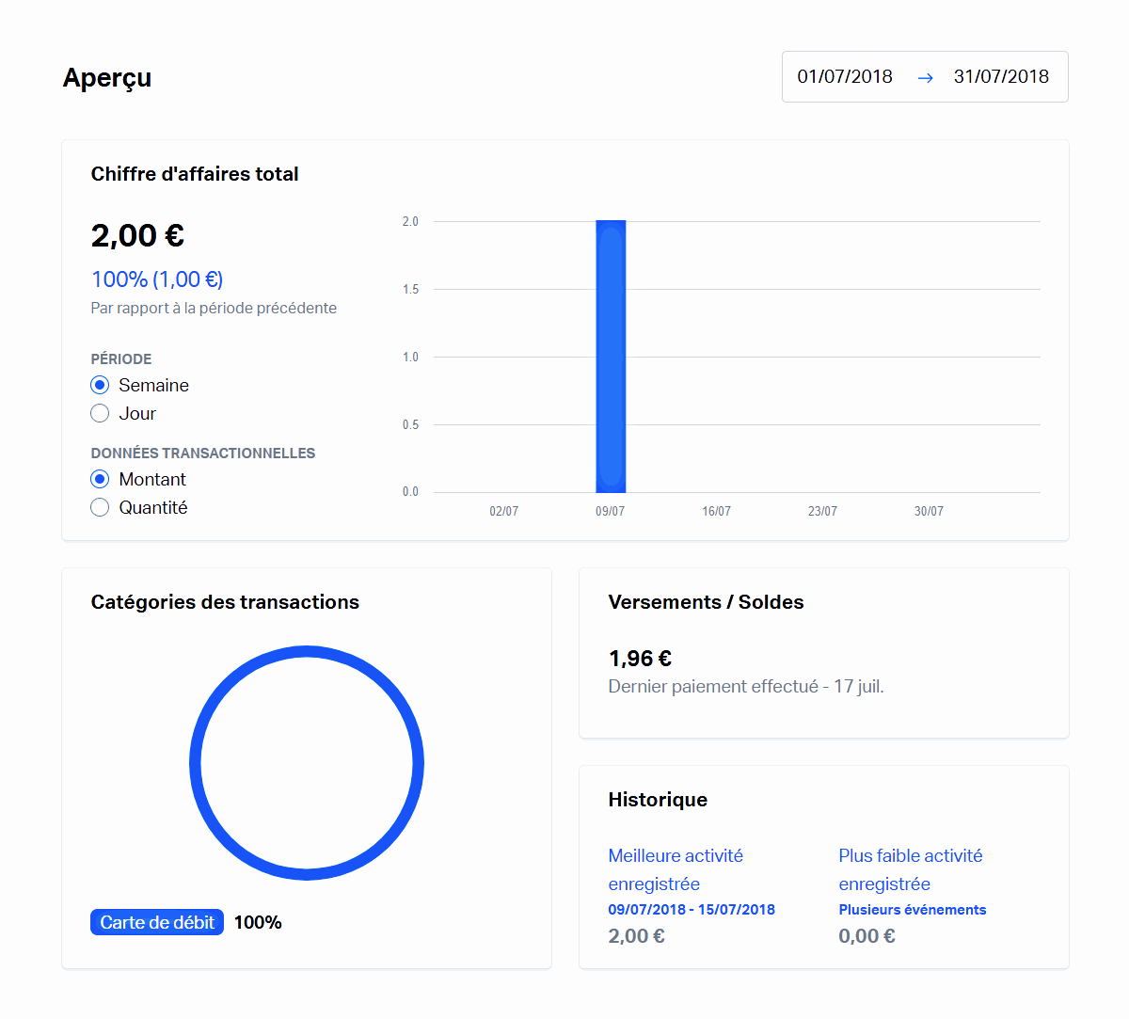Click the blue donut chart ring
Screen dimensions: 1129x1019
coord(307,649)
